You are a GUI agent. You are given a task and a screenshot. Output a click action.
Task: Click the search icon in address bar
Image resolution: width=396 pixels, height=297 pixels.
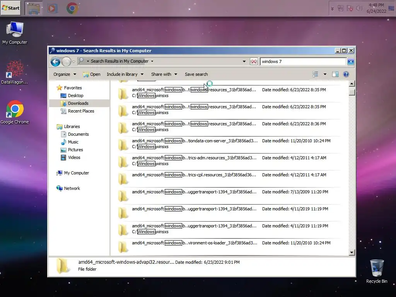[81, 61]
